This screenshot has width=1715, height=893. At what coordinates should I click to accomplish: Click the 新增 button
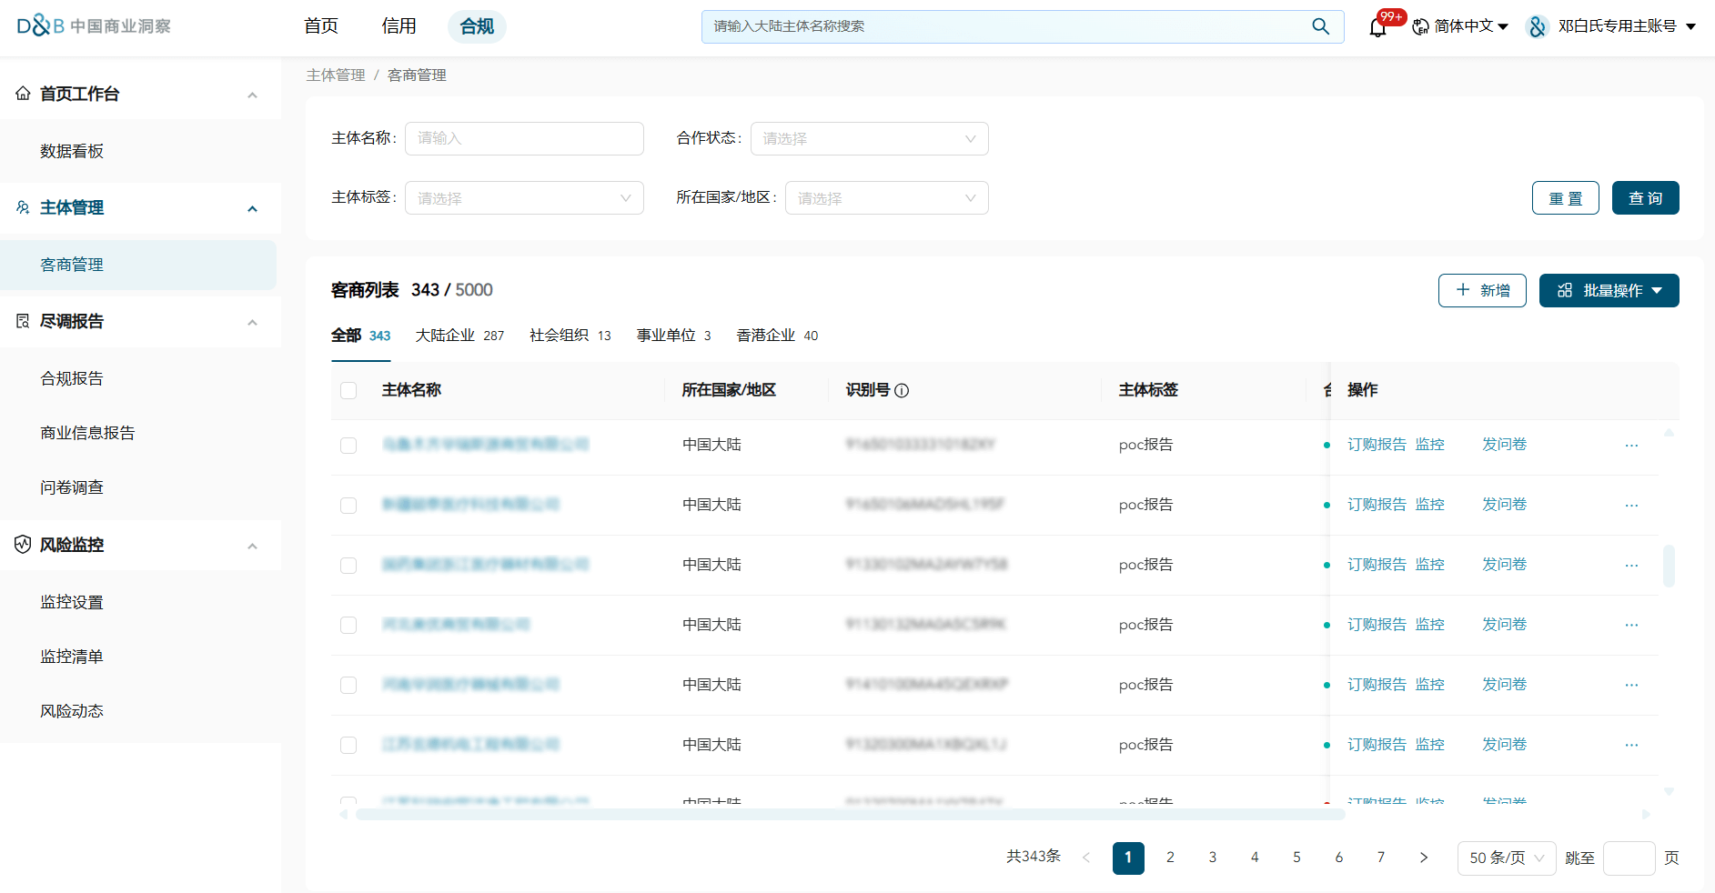[x=1482, y=291]
